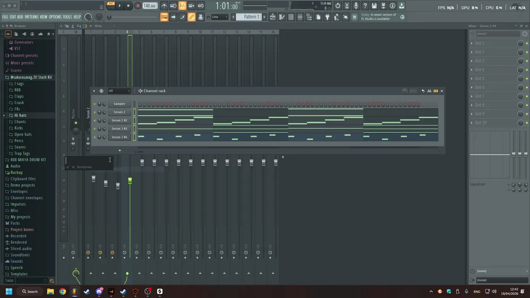Adjust the main pitch knob in toolbar
530x298 pixels.
[x=99, y=17]
